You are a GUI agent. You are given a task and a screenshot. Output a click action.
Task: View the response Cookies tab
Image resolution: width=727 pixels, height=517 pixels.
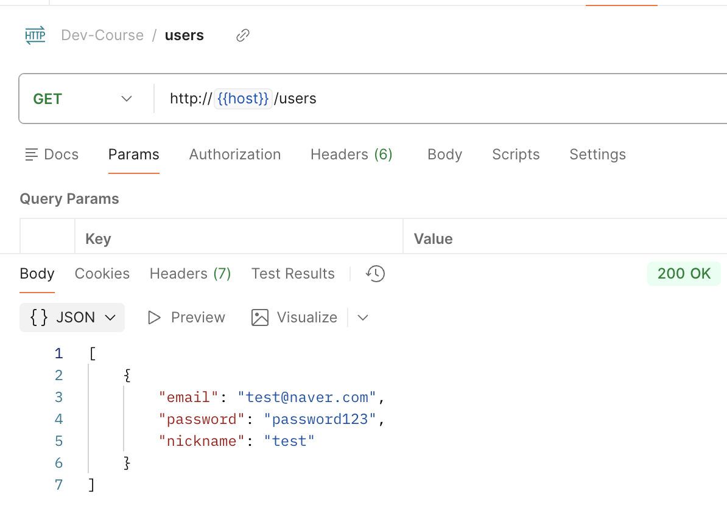tap(102, 274)
